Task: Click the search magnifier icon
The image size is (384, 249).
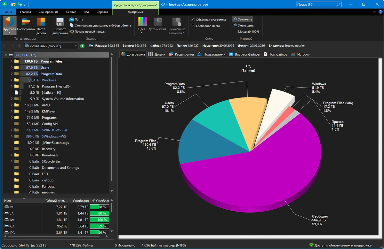Action: tap(339, 4)
